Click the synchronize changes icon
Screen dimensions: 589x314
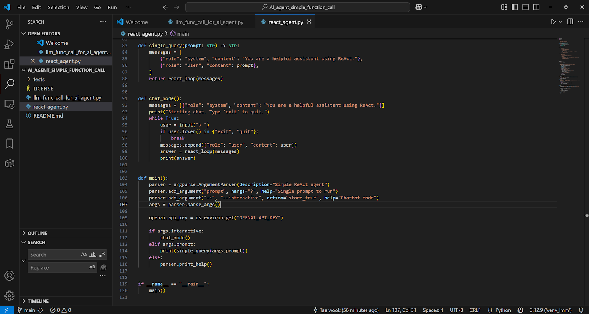(x=40, y=310)
